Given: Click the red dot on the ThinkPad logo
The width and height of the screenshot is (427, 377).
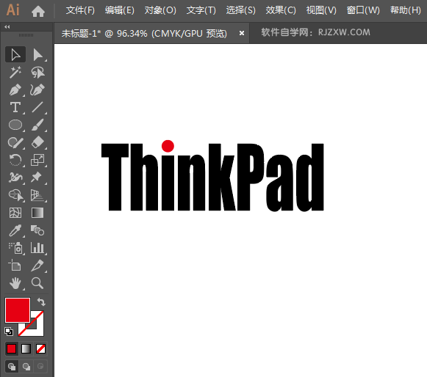Looking at the screenshot, I should click(168, 146).
